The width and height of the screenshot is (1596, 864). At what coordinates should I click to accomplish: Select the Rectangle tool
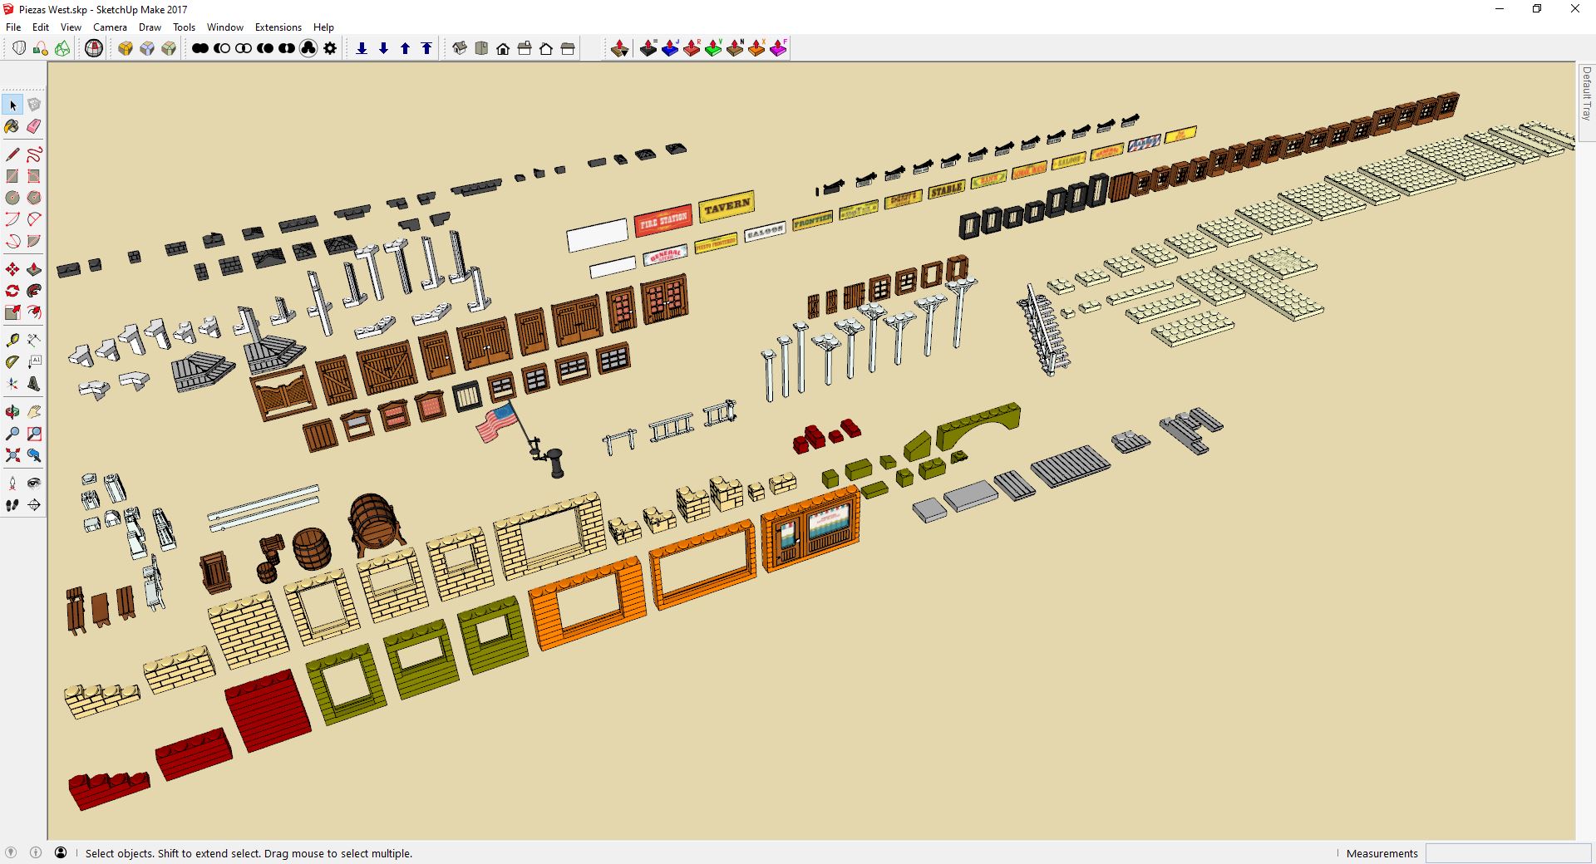coord(12,176)
